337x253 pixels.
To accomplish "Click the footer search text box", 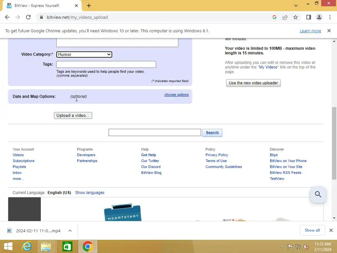I will pos(155,132).
